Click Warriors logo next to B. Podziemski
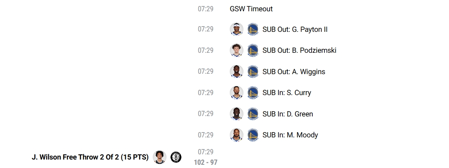The height and width of the screenshot is (168, 449). click(253, 50)
